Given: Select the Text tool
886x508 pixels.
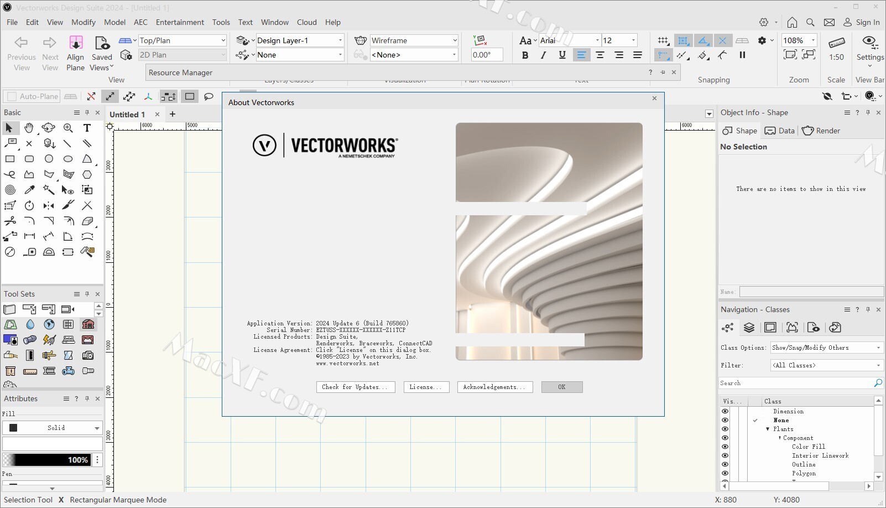Looking at the screenshot, I should [87, 128].
